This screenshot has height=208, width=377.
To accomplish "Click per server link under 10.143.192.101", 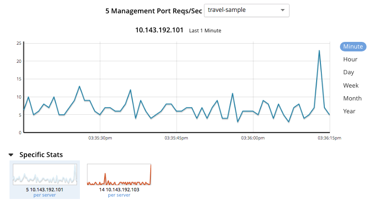I will click(45, 195).
